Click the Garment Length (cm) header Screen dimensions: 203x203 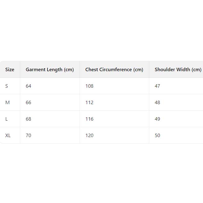point(50,70)
